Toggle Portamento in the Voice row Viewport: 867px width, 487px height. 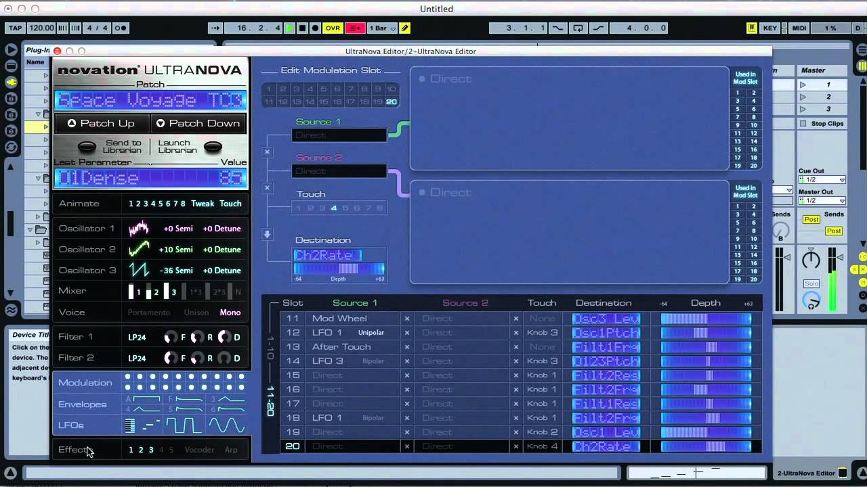point(149,312)
